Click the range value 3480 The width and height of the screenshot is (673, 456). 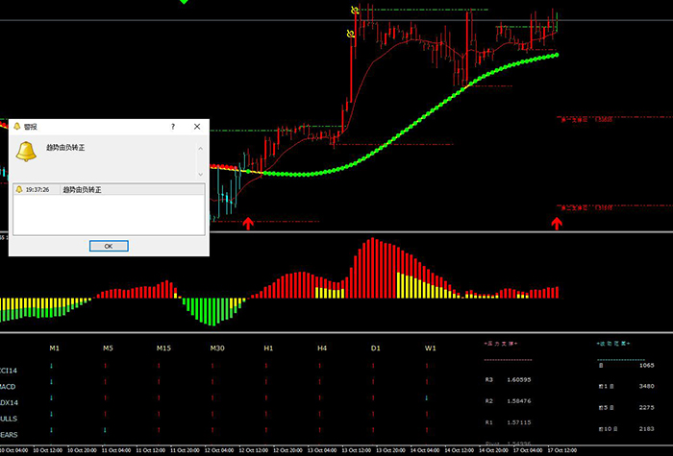(x=647, y=386)
